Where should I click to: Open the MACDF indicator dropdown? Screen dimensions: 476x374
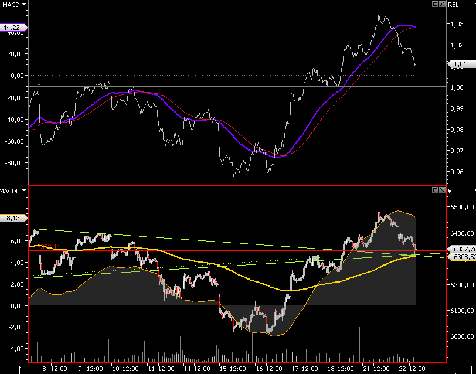pos(12,191)
